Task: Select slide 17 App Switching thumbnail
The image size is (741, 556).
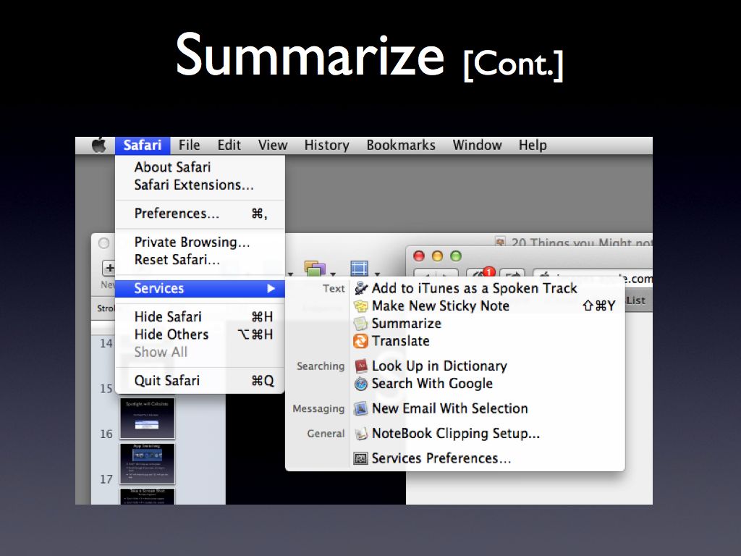Action: [147, 464]
